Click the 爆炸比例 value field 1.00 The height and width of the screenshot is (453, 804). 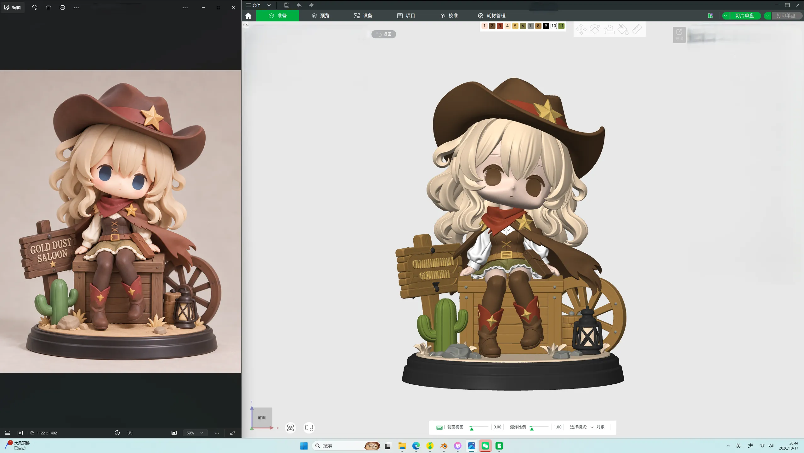click(558, 427)
